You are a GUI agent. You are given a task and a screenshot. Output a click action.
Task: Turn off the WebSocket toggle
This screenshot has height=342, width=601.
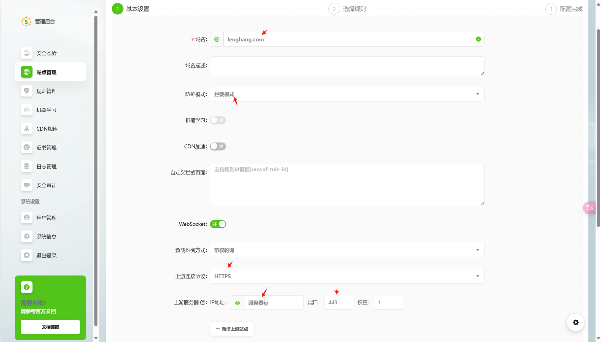click(x=218, y=224)
